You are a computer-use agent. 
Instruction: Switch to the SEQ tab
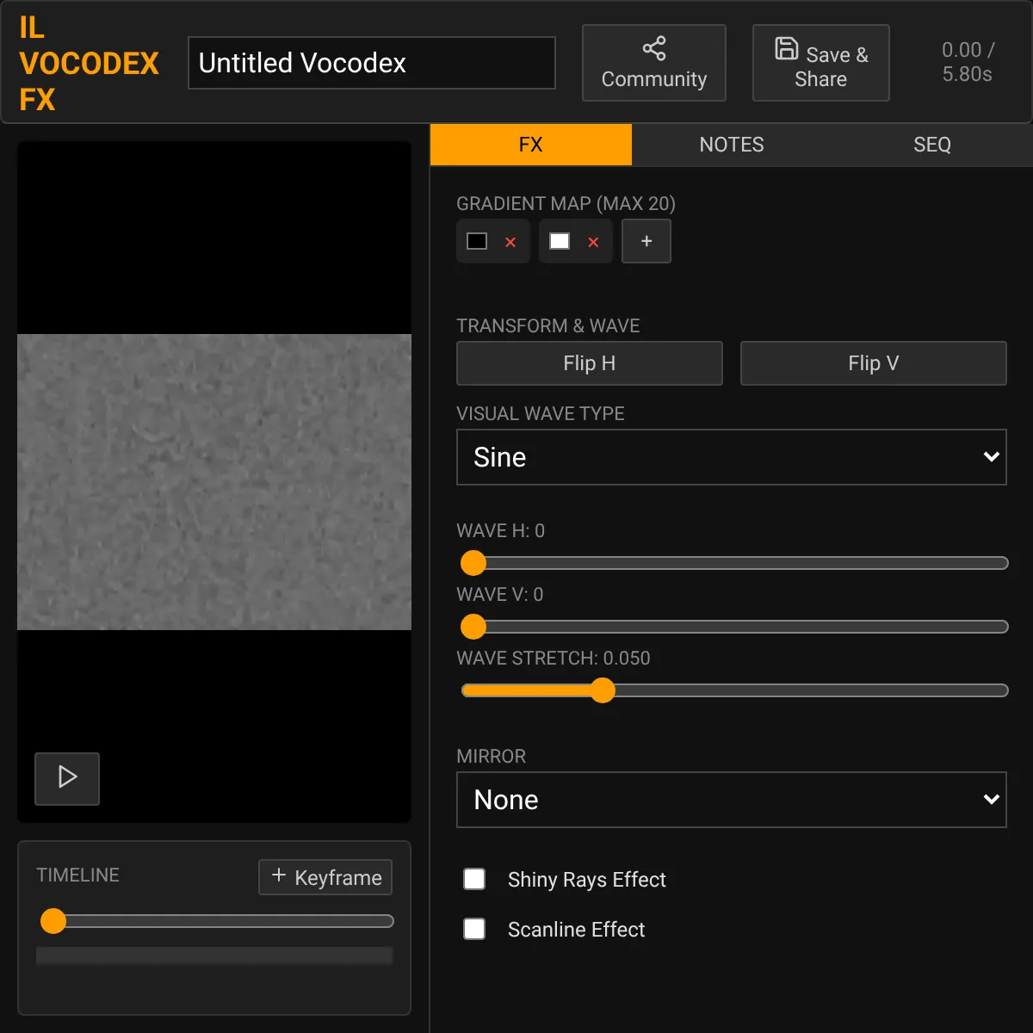[x=932, y=145]
